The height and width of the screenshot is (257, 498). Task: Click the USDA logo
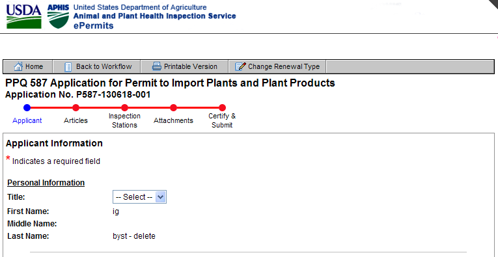point(24,16)
